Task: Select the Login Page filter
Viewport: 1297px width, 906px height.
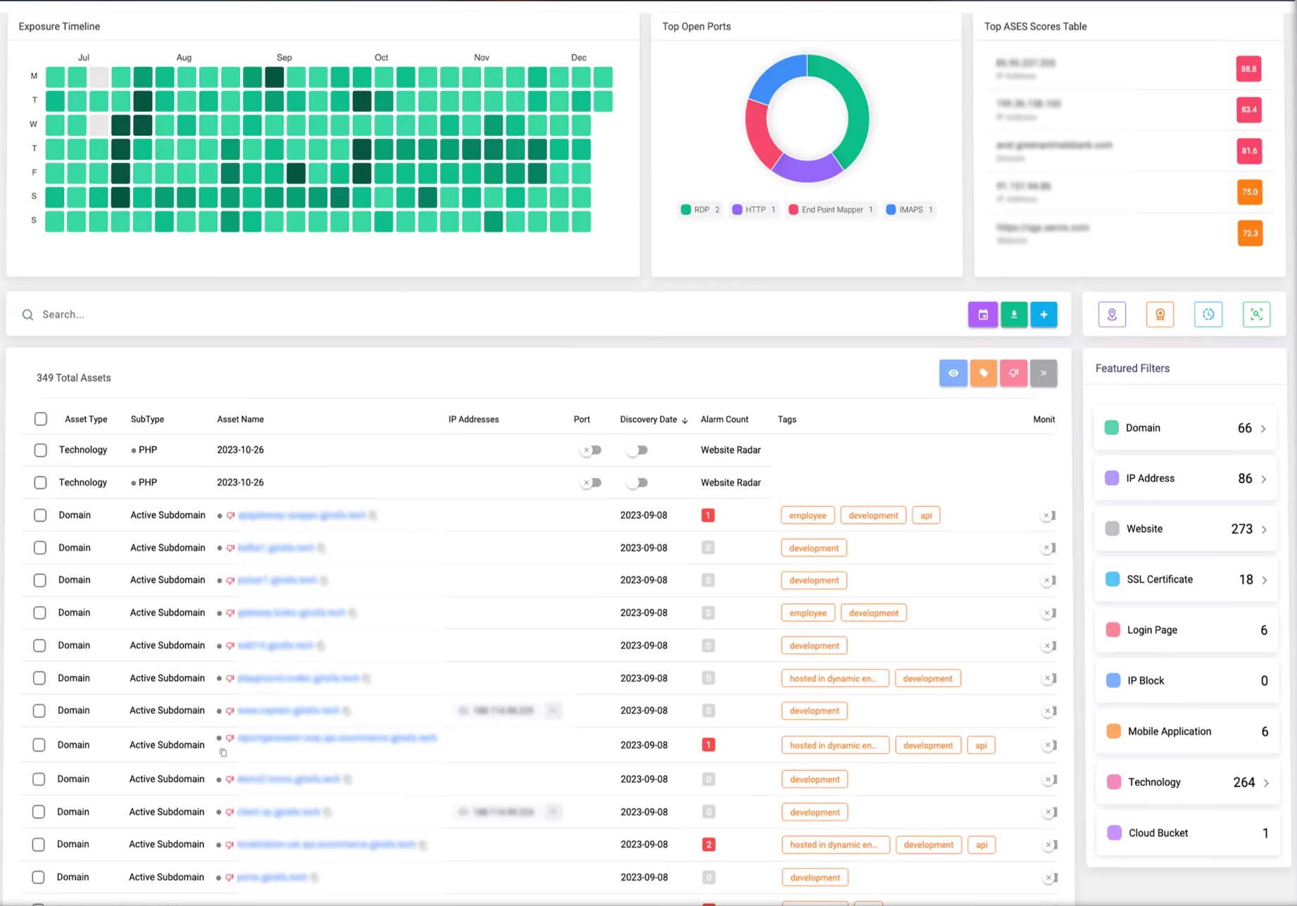Action: click(x=1186, y=630)
